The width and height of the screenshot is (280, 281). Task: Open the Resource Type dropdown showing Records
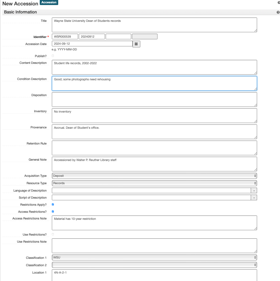154,183
